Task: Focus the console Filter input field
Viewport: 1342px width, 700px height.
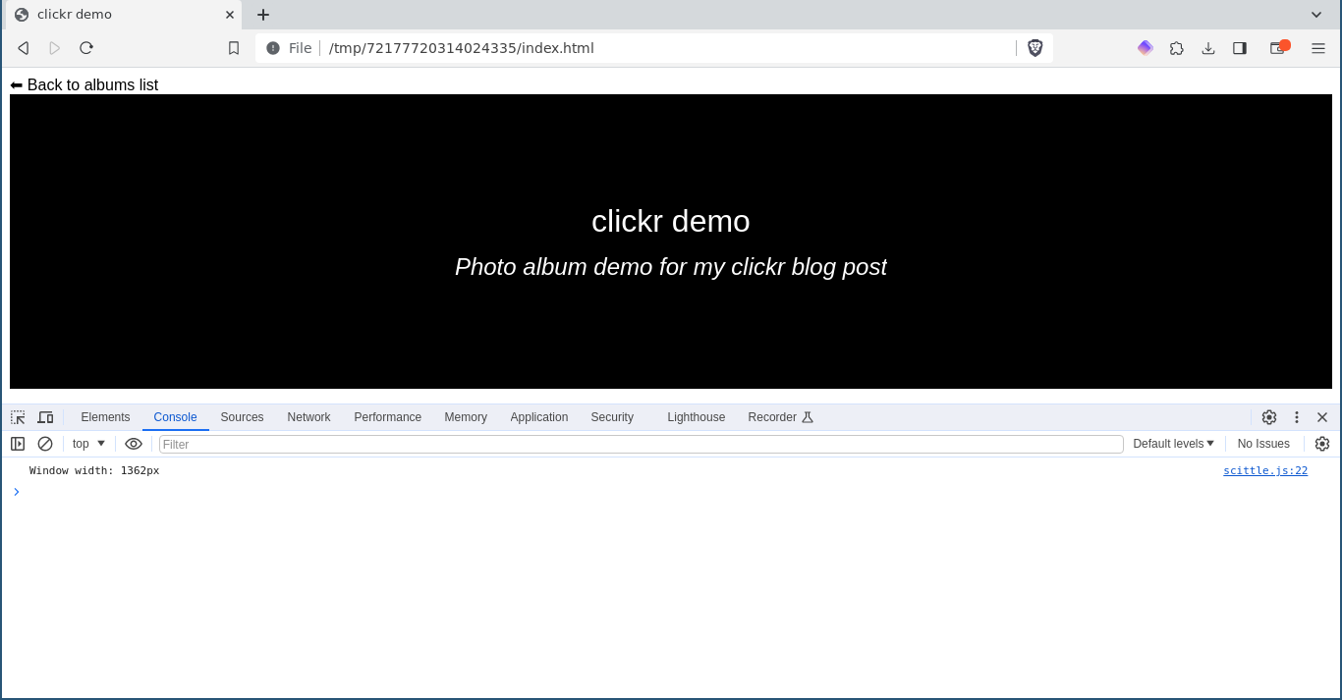Action: 641,444
